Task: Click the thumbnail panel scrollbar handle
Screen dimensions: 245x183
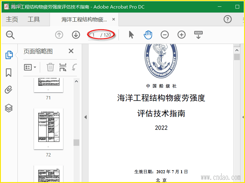Action: pyautogui.click(x=76, y=142)
